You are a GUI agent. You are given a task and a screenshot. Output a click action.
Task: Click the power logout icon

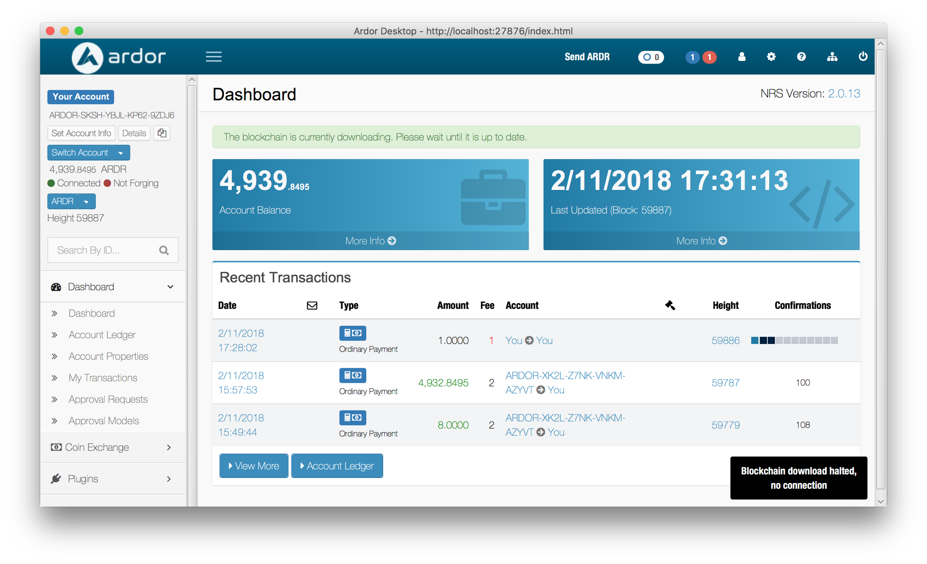point(862,57)
